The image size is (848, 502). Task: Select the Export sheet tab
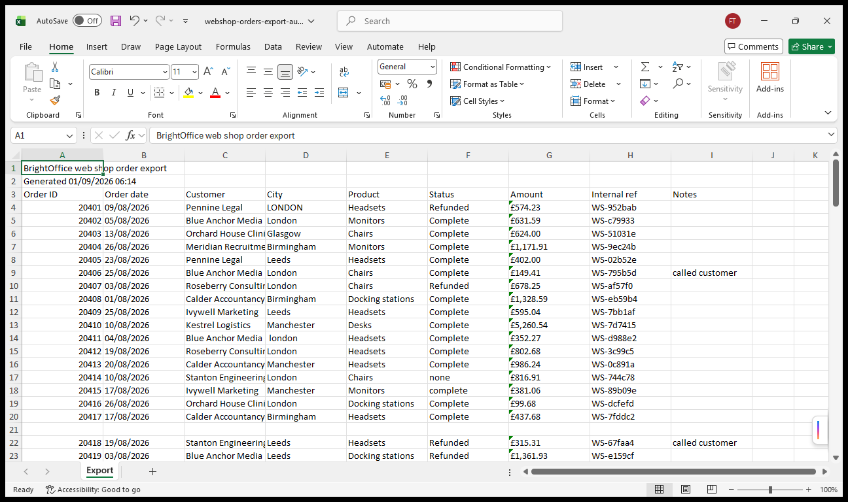click(99, 471)
